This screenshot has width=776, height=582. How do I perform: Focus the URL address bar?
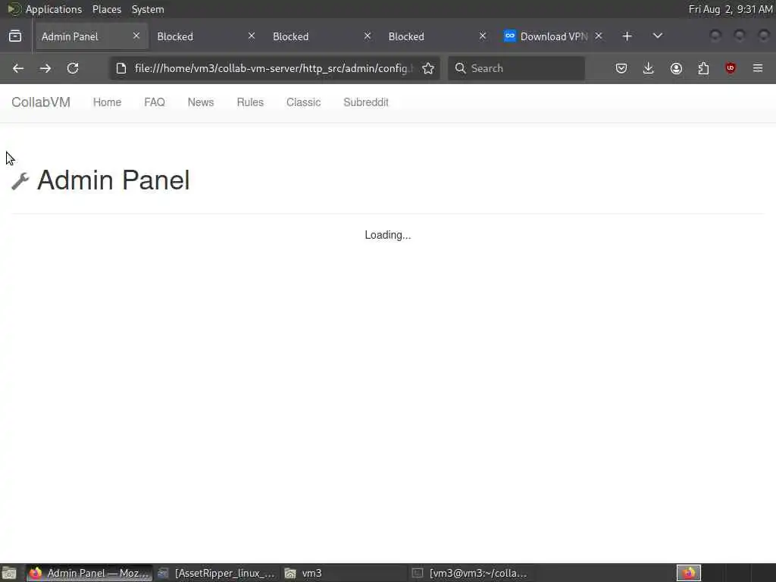coord(273,68)
